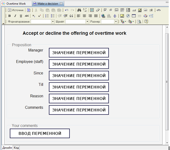Insert an anchor with the anchor icon
Viewport: 170px width, 150px height.
tap(115, 16)
